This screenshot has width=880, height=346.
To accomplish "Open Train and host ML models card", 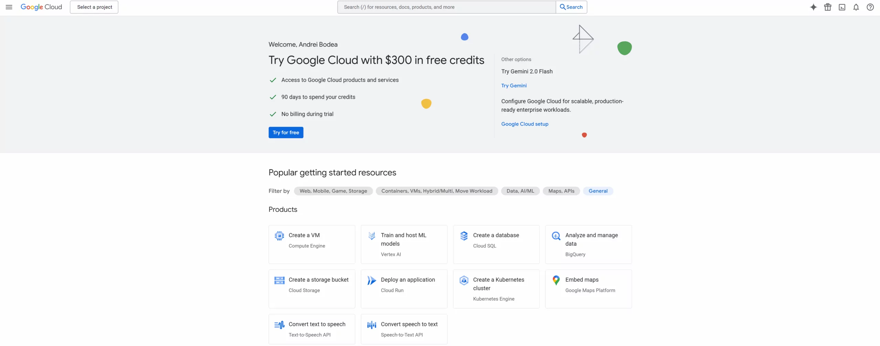I will 404,245.
